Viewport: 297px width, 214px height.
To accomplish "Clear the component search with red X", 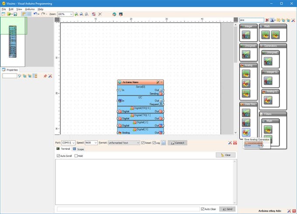I will (267, 20).
